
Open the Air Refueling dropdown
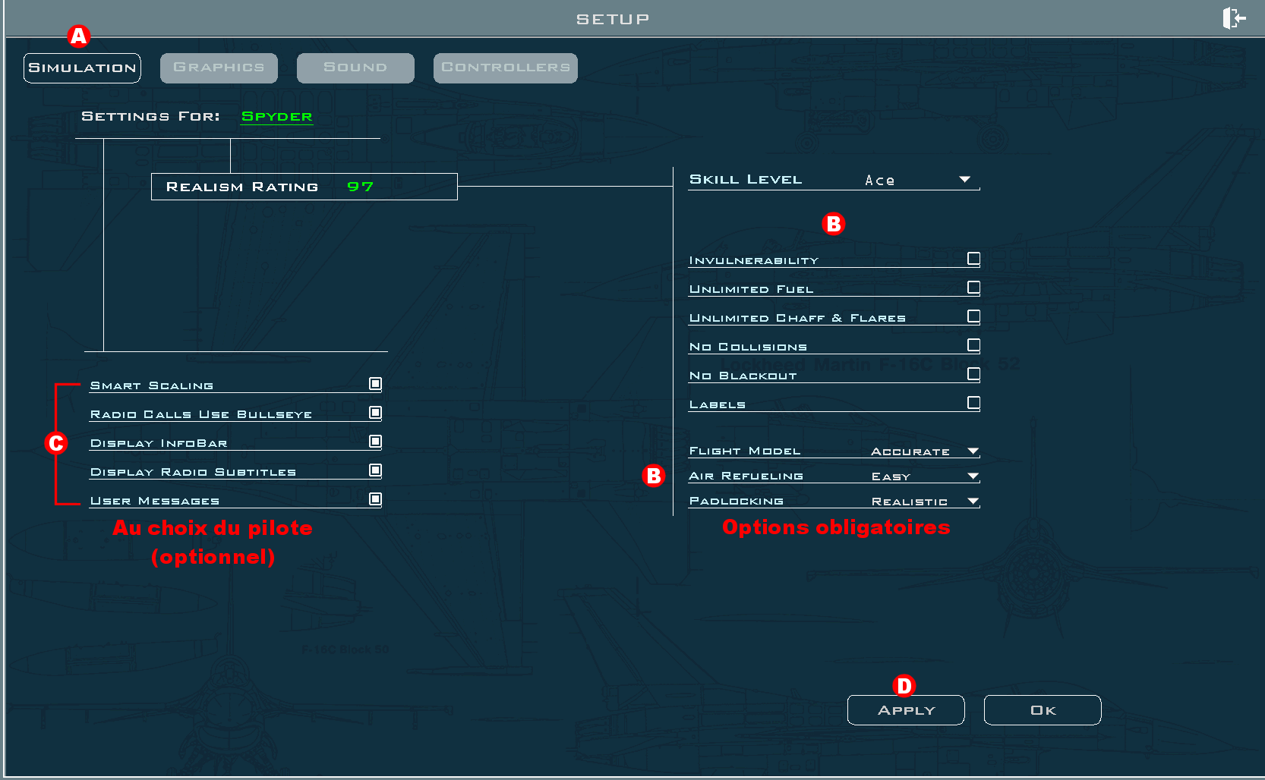973,476
